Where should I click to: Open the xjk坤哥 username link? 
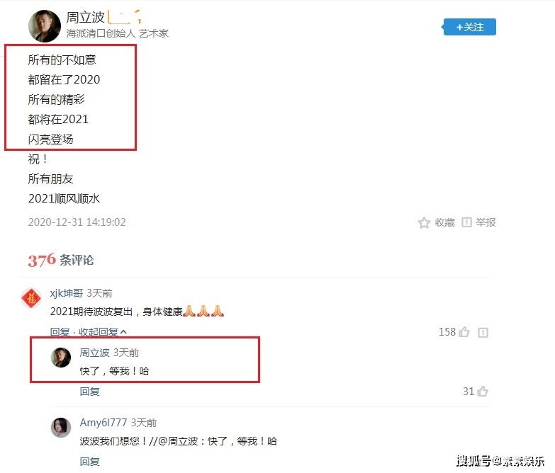pyautogui.click(x=67, y=293)
